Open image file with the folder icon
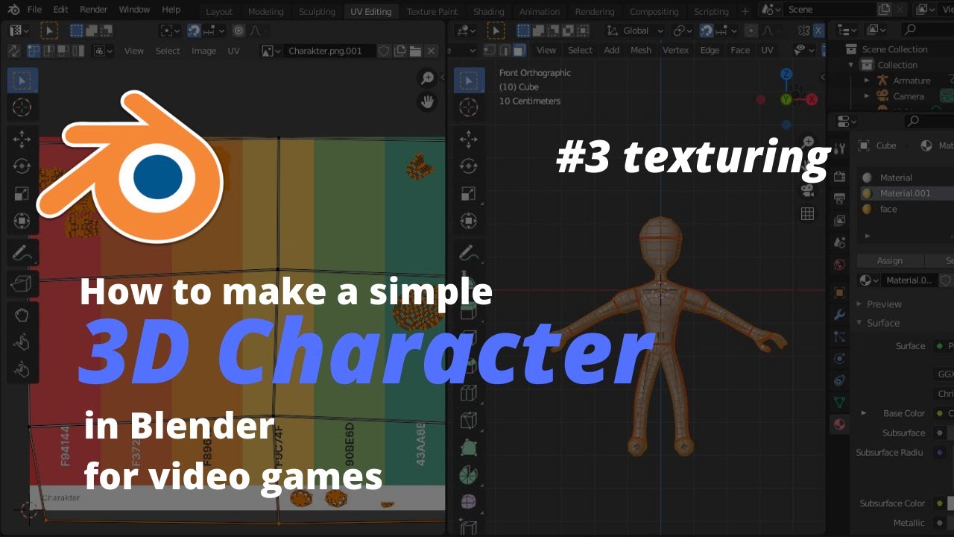This screenshot has width=954, height=537. 415,51
